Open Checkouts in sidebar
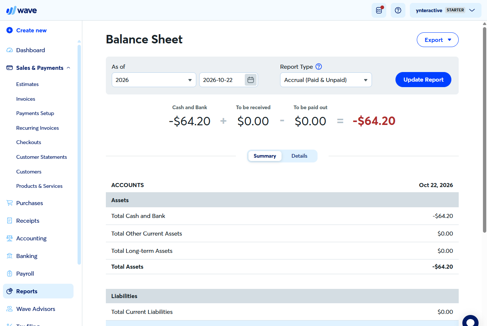This screenshot has height=326, width=487. tap(29, 143)
